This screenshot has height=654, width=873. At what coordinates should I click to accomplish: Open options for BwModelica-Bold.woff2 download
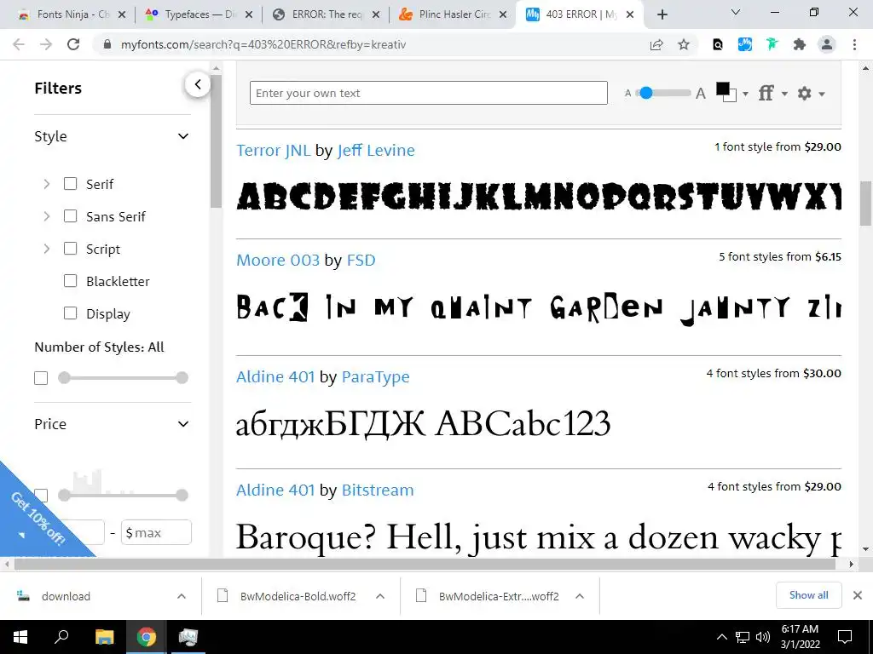point(380,596)
